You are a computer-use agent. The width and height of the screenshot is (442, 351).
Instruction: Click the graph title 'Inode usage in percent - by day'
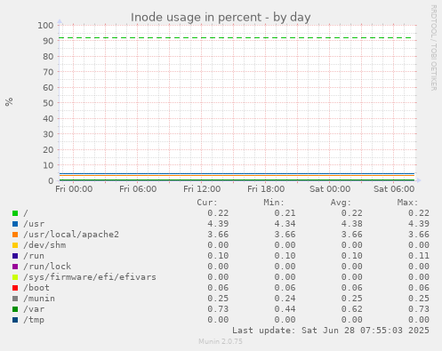pyautogui.click(x=221, y=17)
